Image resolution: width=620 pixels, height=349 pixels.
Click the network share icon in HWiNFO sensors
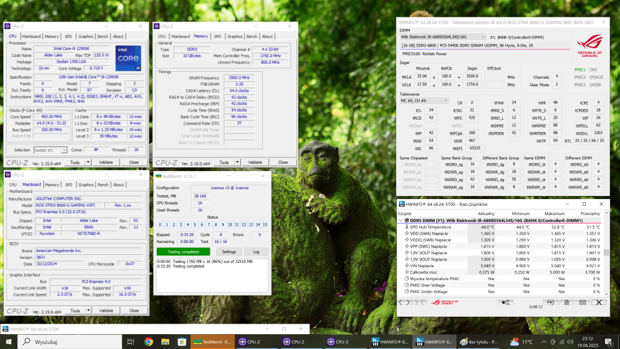pyautogui.click(x=507, y=302)
